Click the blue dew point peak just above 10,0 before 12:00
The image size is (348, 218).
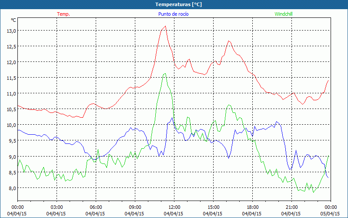point(172,118)
